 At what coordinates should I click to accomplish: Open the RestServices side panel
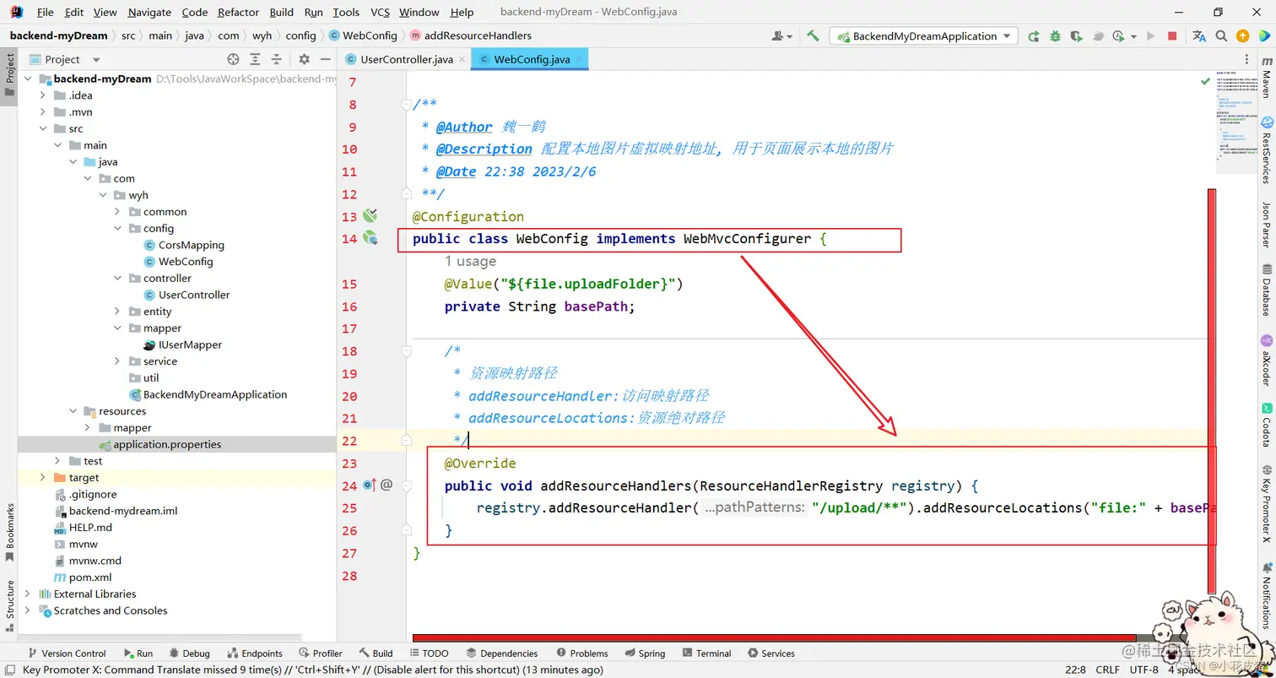pyautogui.click(x=1266, y=151)
